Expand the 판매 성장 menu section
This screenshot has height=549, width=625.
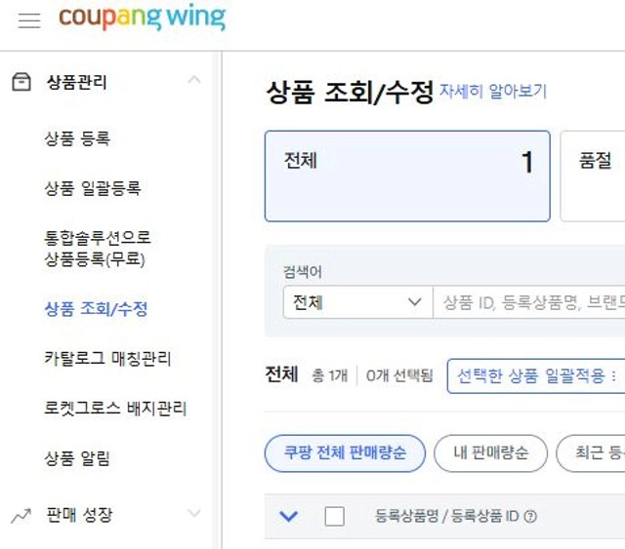click(x=194, y=513)
